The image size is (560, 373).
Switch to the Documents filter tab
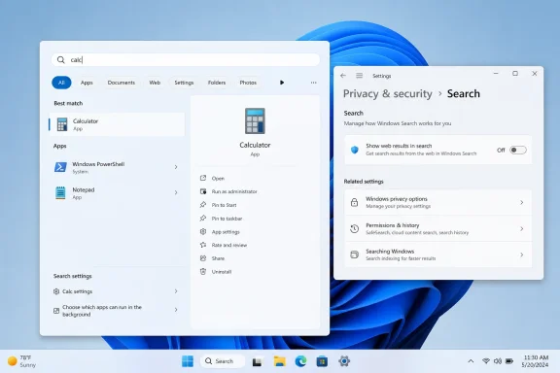(x=122, y=83)
